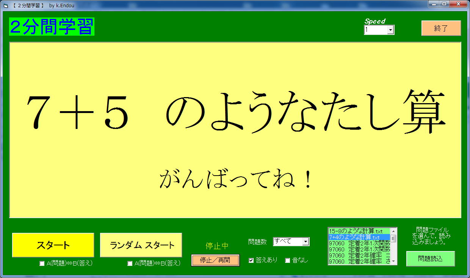Enable the 音なし checkbox
This screenshot has width=470, height=278.
(288, 260)
